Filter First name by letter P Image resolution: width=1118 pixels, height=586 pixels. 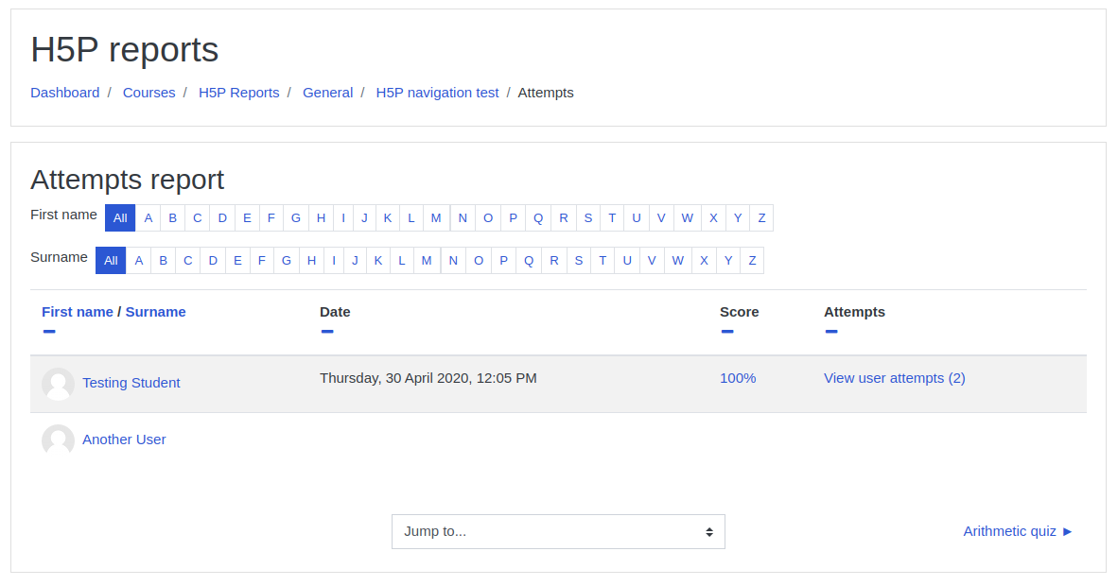[x=513, y=218]
